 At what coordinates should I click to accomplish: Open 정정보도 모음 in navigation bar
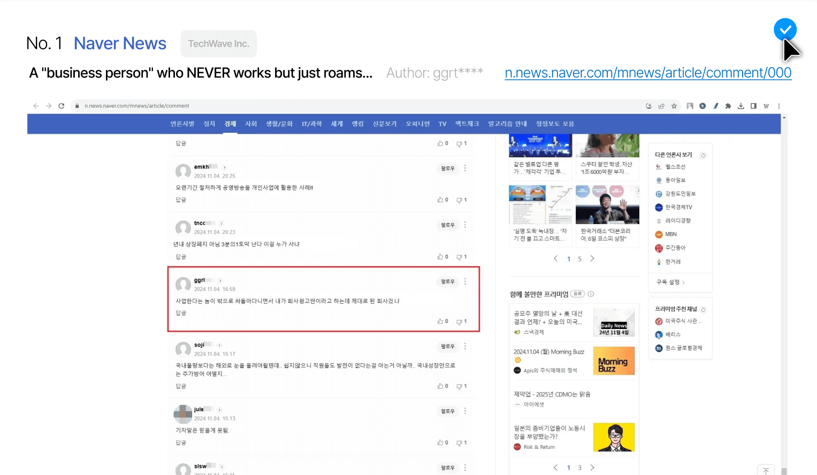tap(555, 124)
